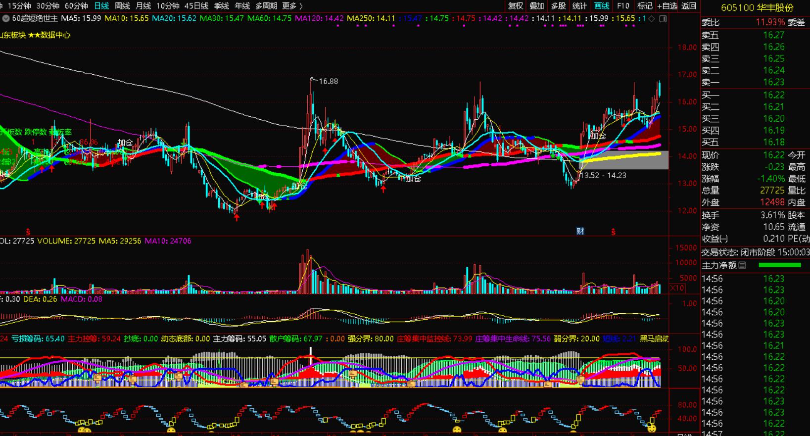
Task: Expand the indicator dropdown beside 60超短绝世主
Action: pos(6,18)
